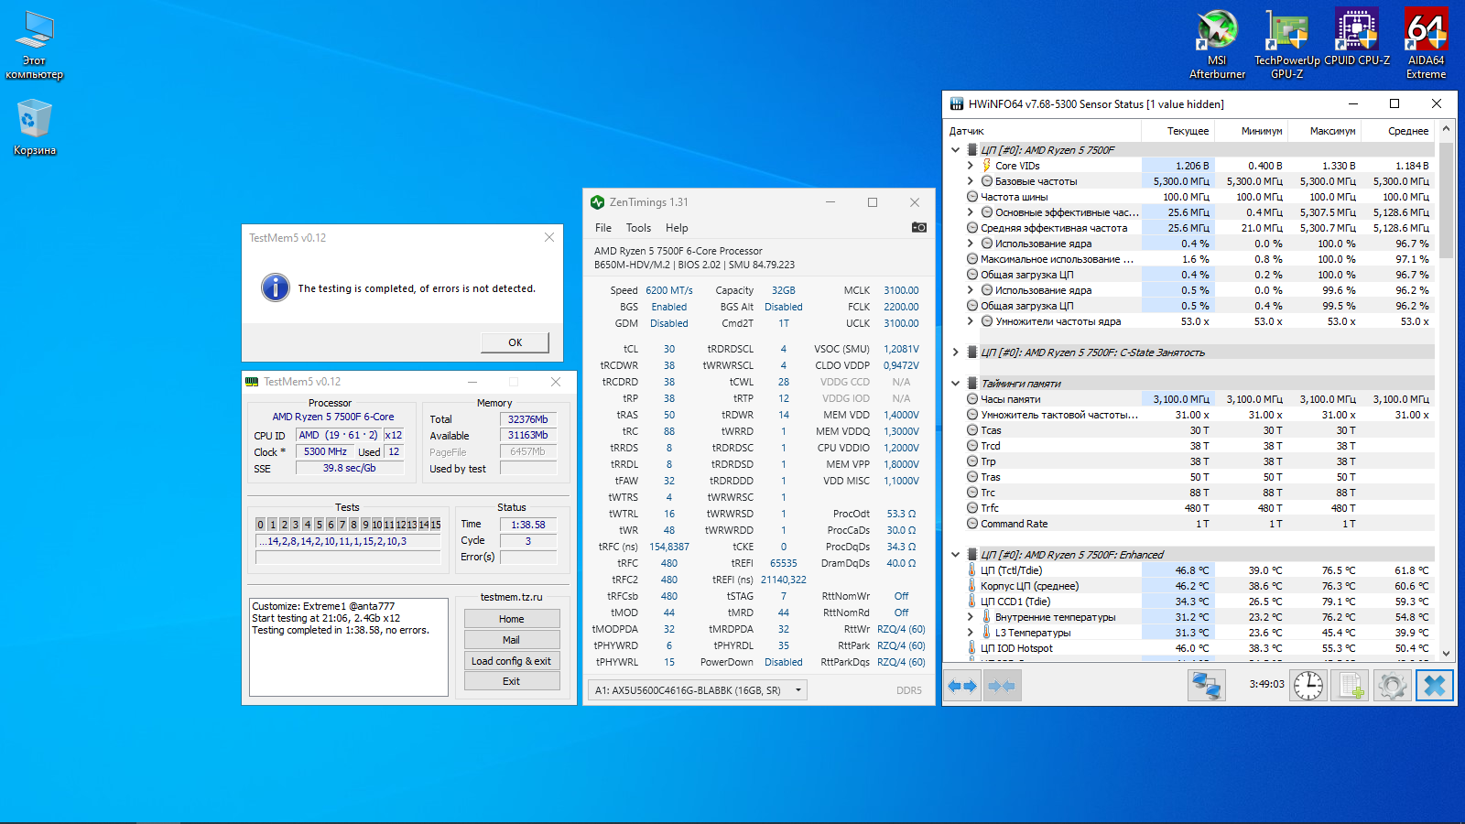Click the testmem.tz.ru label in TestMem5
Screen dimensions: 1465x824
tap(512, 597)
